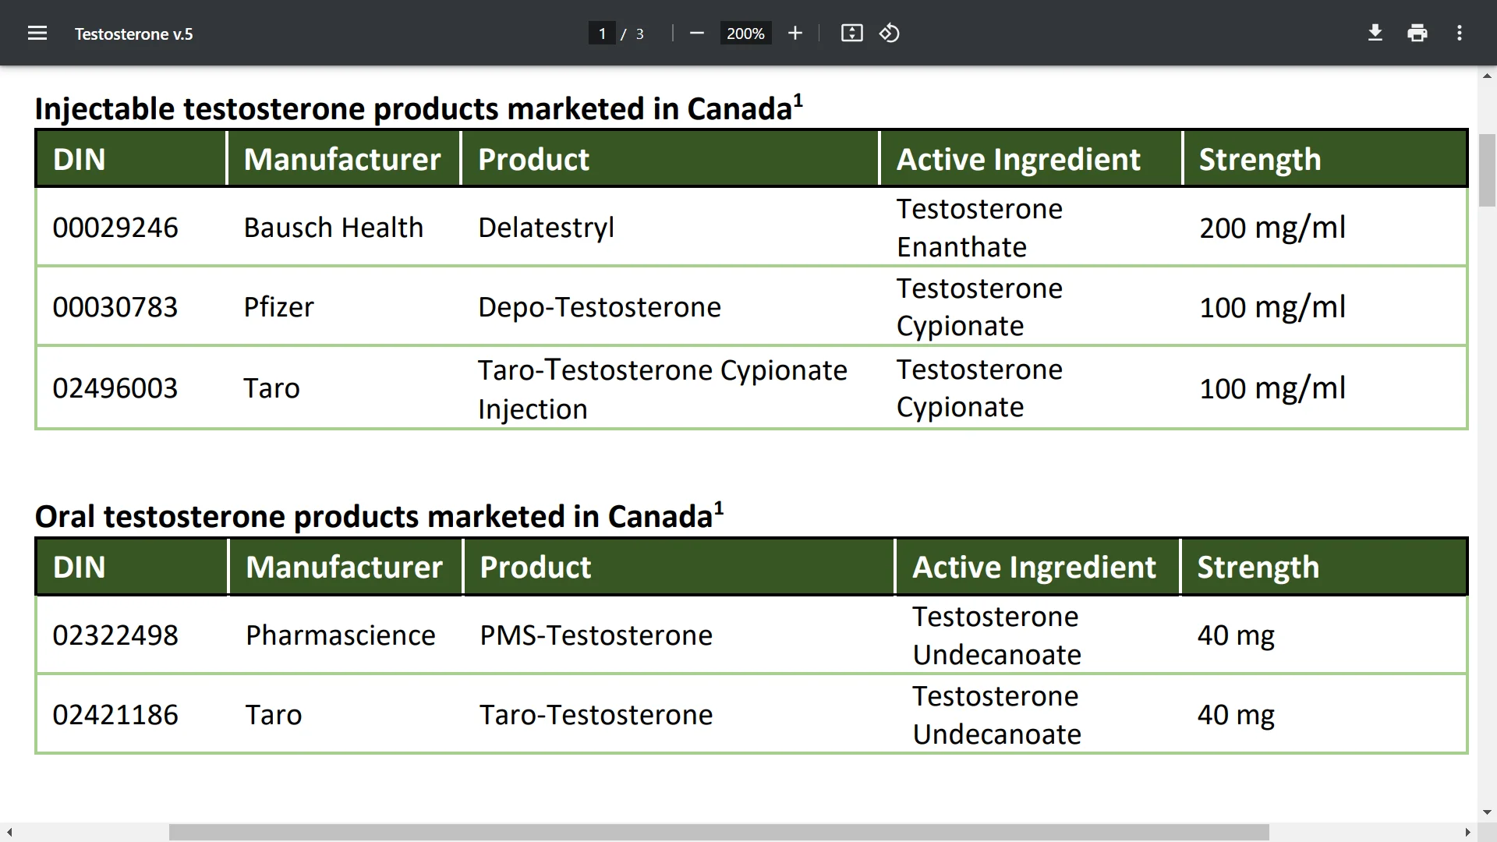
Task: Download the PDF file
Action: 1375,33
